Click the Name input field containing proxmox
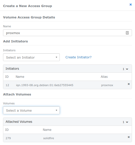Image resolution: width=135 pixels, height=145 pixels. pyautogui.click(x=67, y=33)
